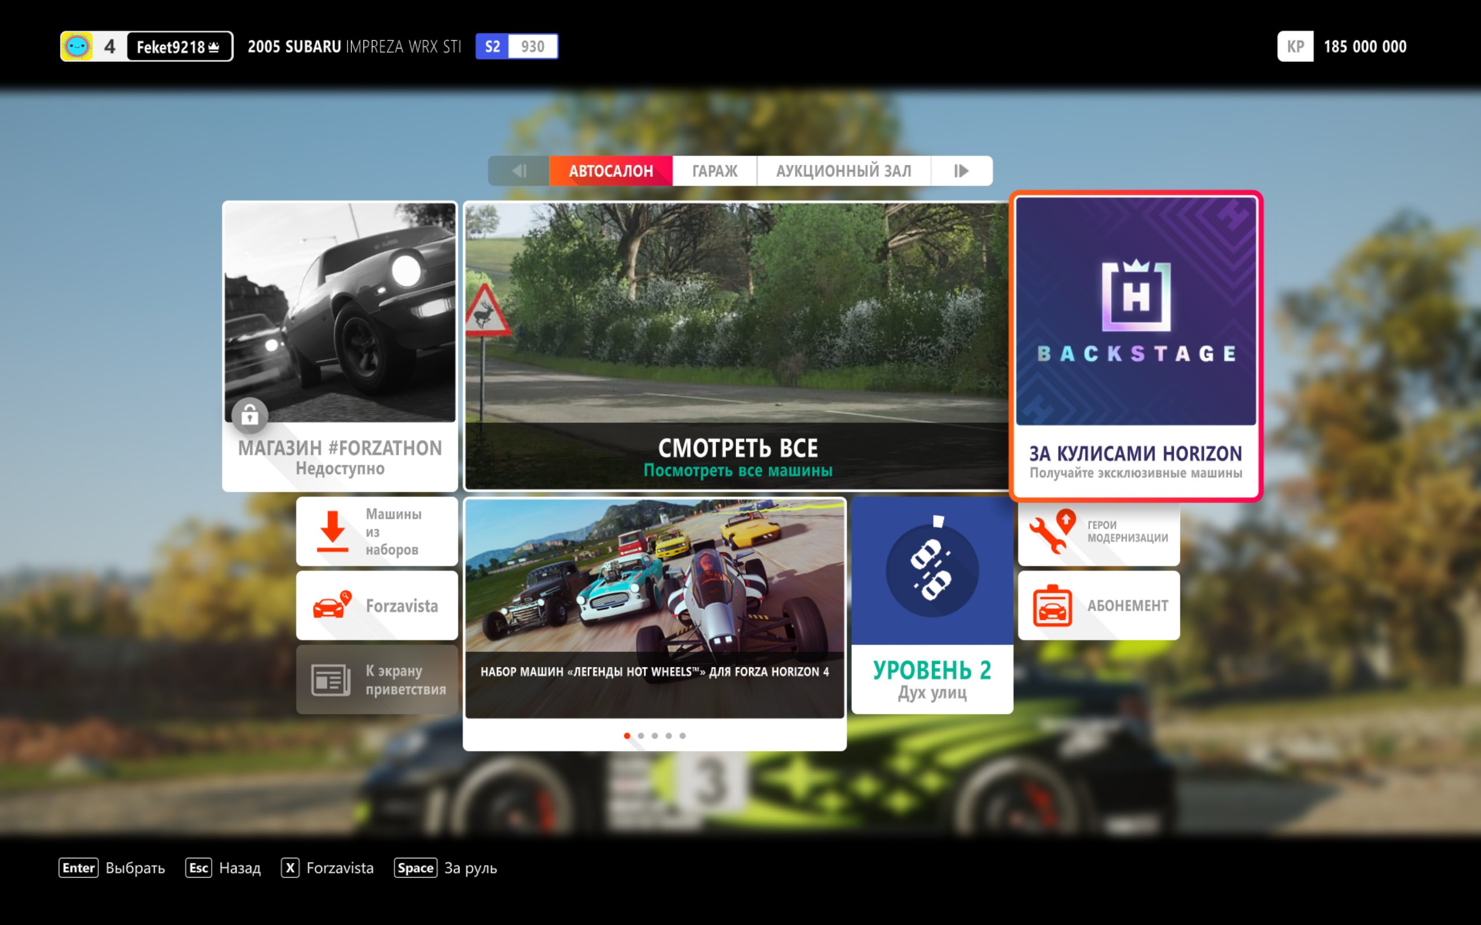Click the Enter Выбрать key hint
This screenshot has height=925, width=1481.
click(112, 868)
